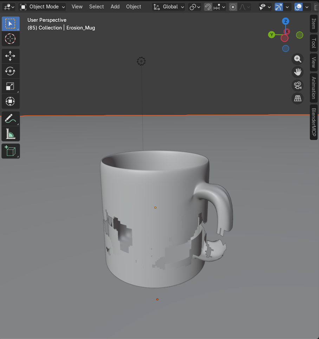Switch to the BlenderMCP sidebar tab
The height and width of the screenshot is (339, 319).
(313, 122)
